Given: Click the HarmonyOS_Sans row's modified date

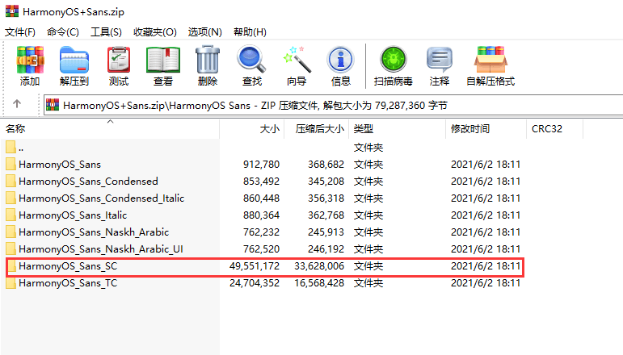Looking at the screenshot, I should coord(486,165).
